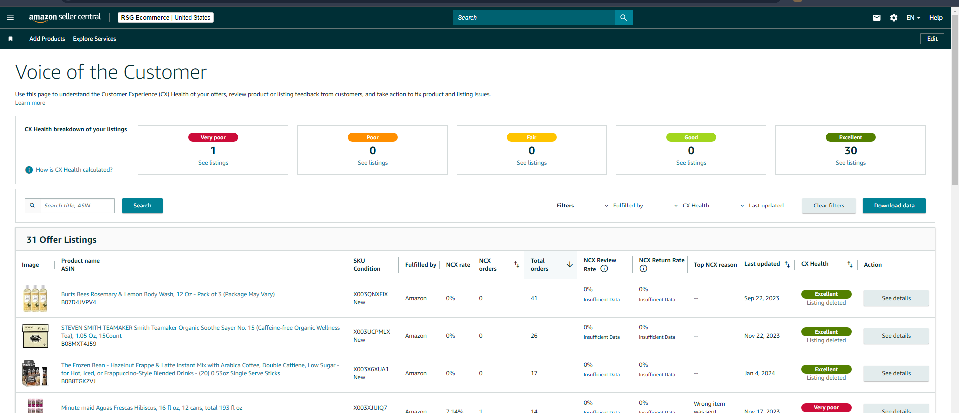Click the Total orders value 41

(534, 298)
